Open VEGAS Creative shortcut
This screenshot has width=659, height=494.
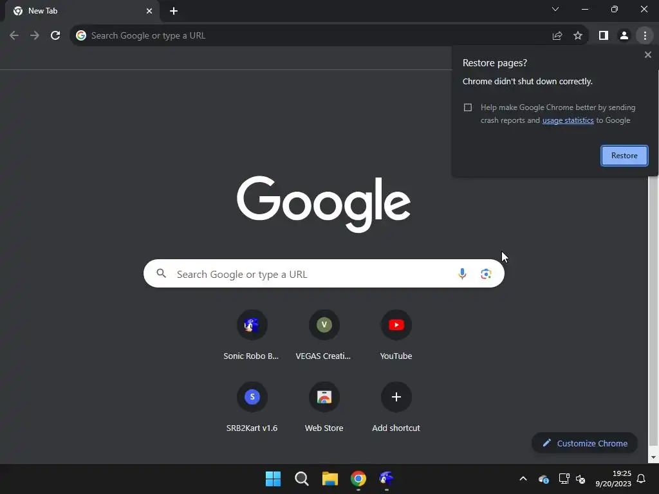(324, 336)
